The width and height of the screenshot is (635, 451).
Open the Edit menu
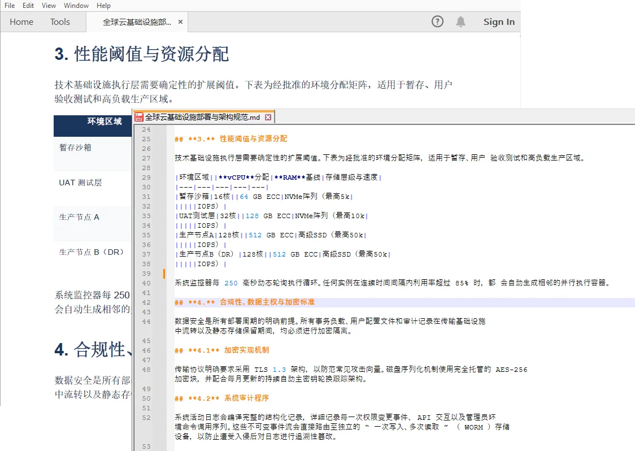(x=28, y=5)
